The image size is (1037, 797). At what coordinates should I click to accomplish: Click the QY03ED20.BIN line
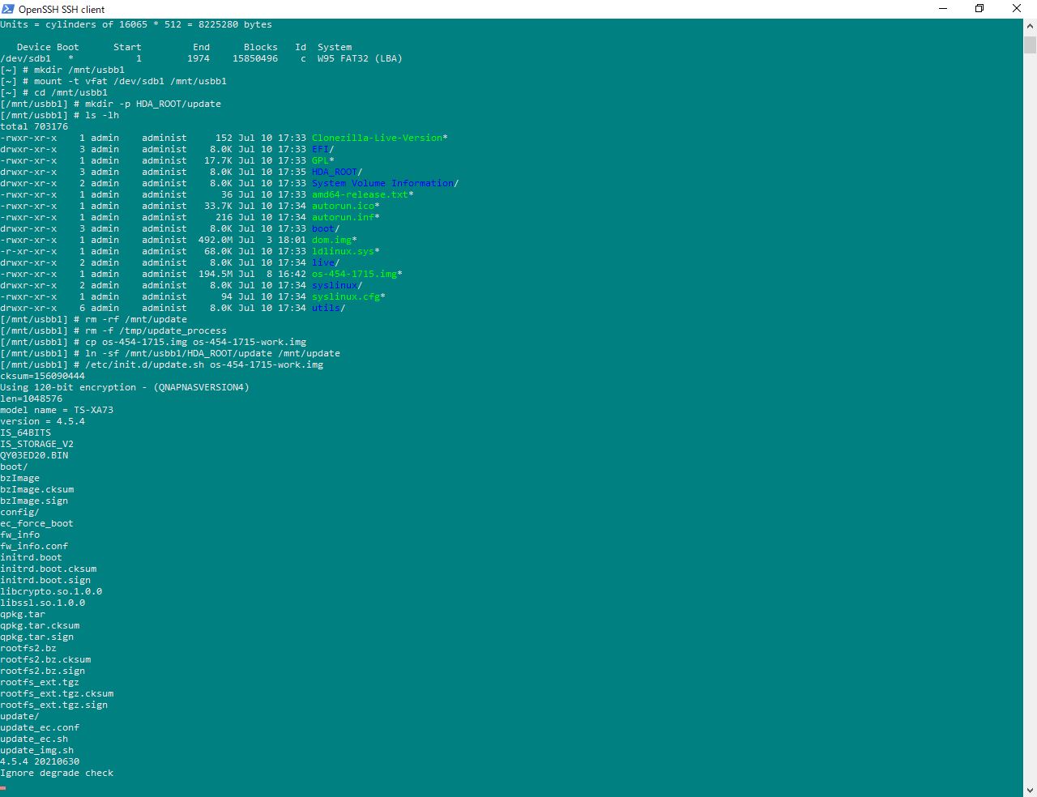34,455
